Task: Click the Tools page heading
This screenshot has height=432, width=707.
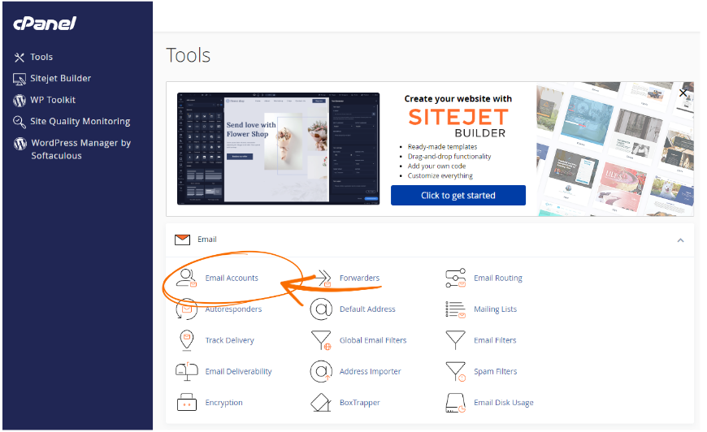Action: pos(189,55)
